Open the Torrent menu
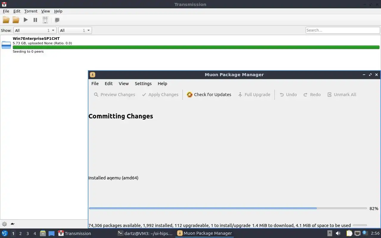 [x=31, y=11]
